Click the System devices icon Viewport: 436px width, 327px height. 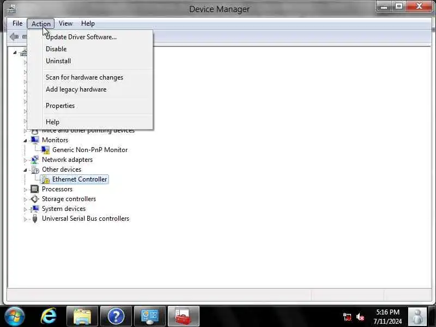tap(35, 209)
